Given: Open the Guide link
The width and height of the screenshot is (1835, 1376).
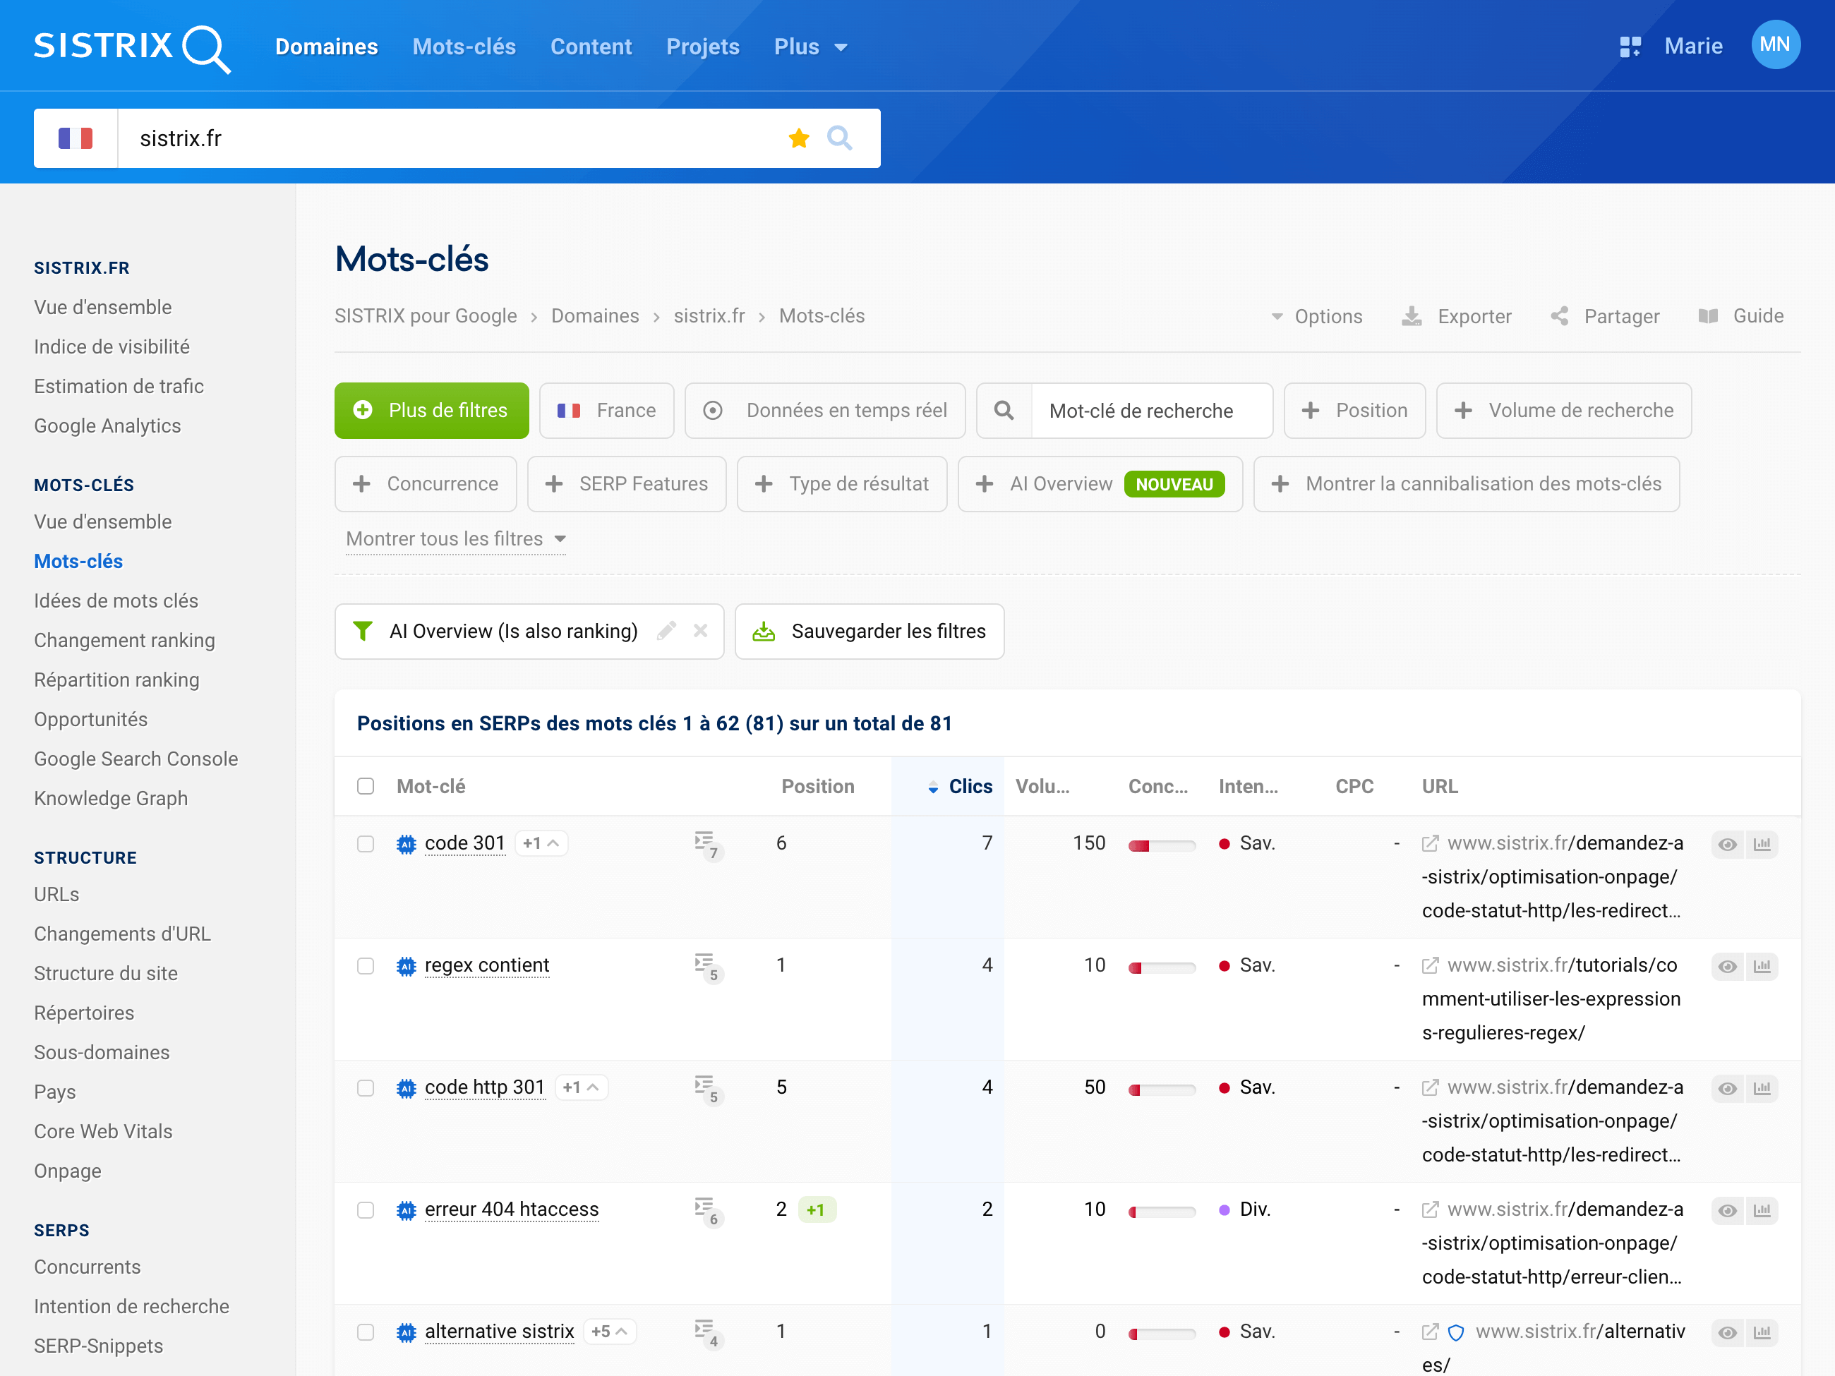Looking at the screenshot, I should pyautogui.click(x=1740, y=316).
